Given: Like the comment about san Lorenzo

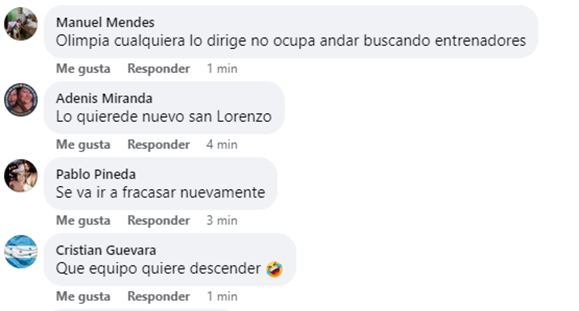Looking at the screenshot, I should 83,145.
